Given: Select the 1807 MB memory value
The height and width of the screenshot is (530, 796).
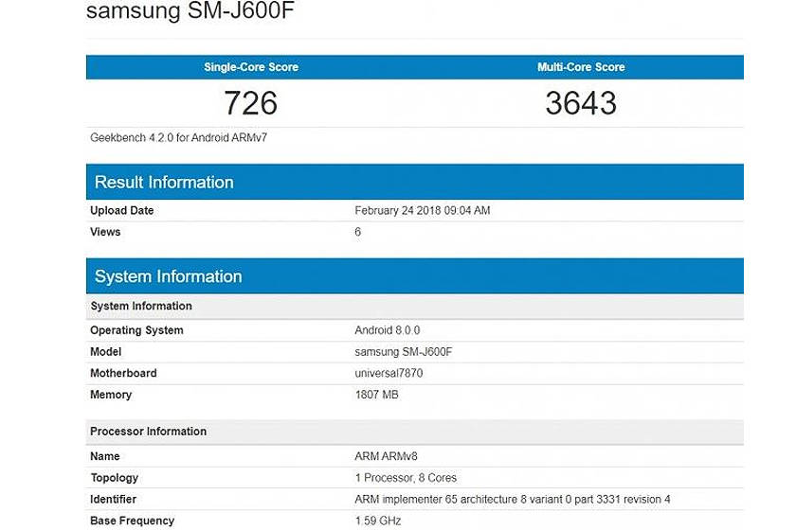Looking at the screenshot, I should pyautogui.click(x=377, y=395).
